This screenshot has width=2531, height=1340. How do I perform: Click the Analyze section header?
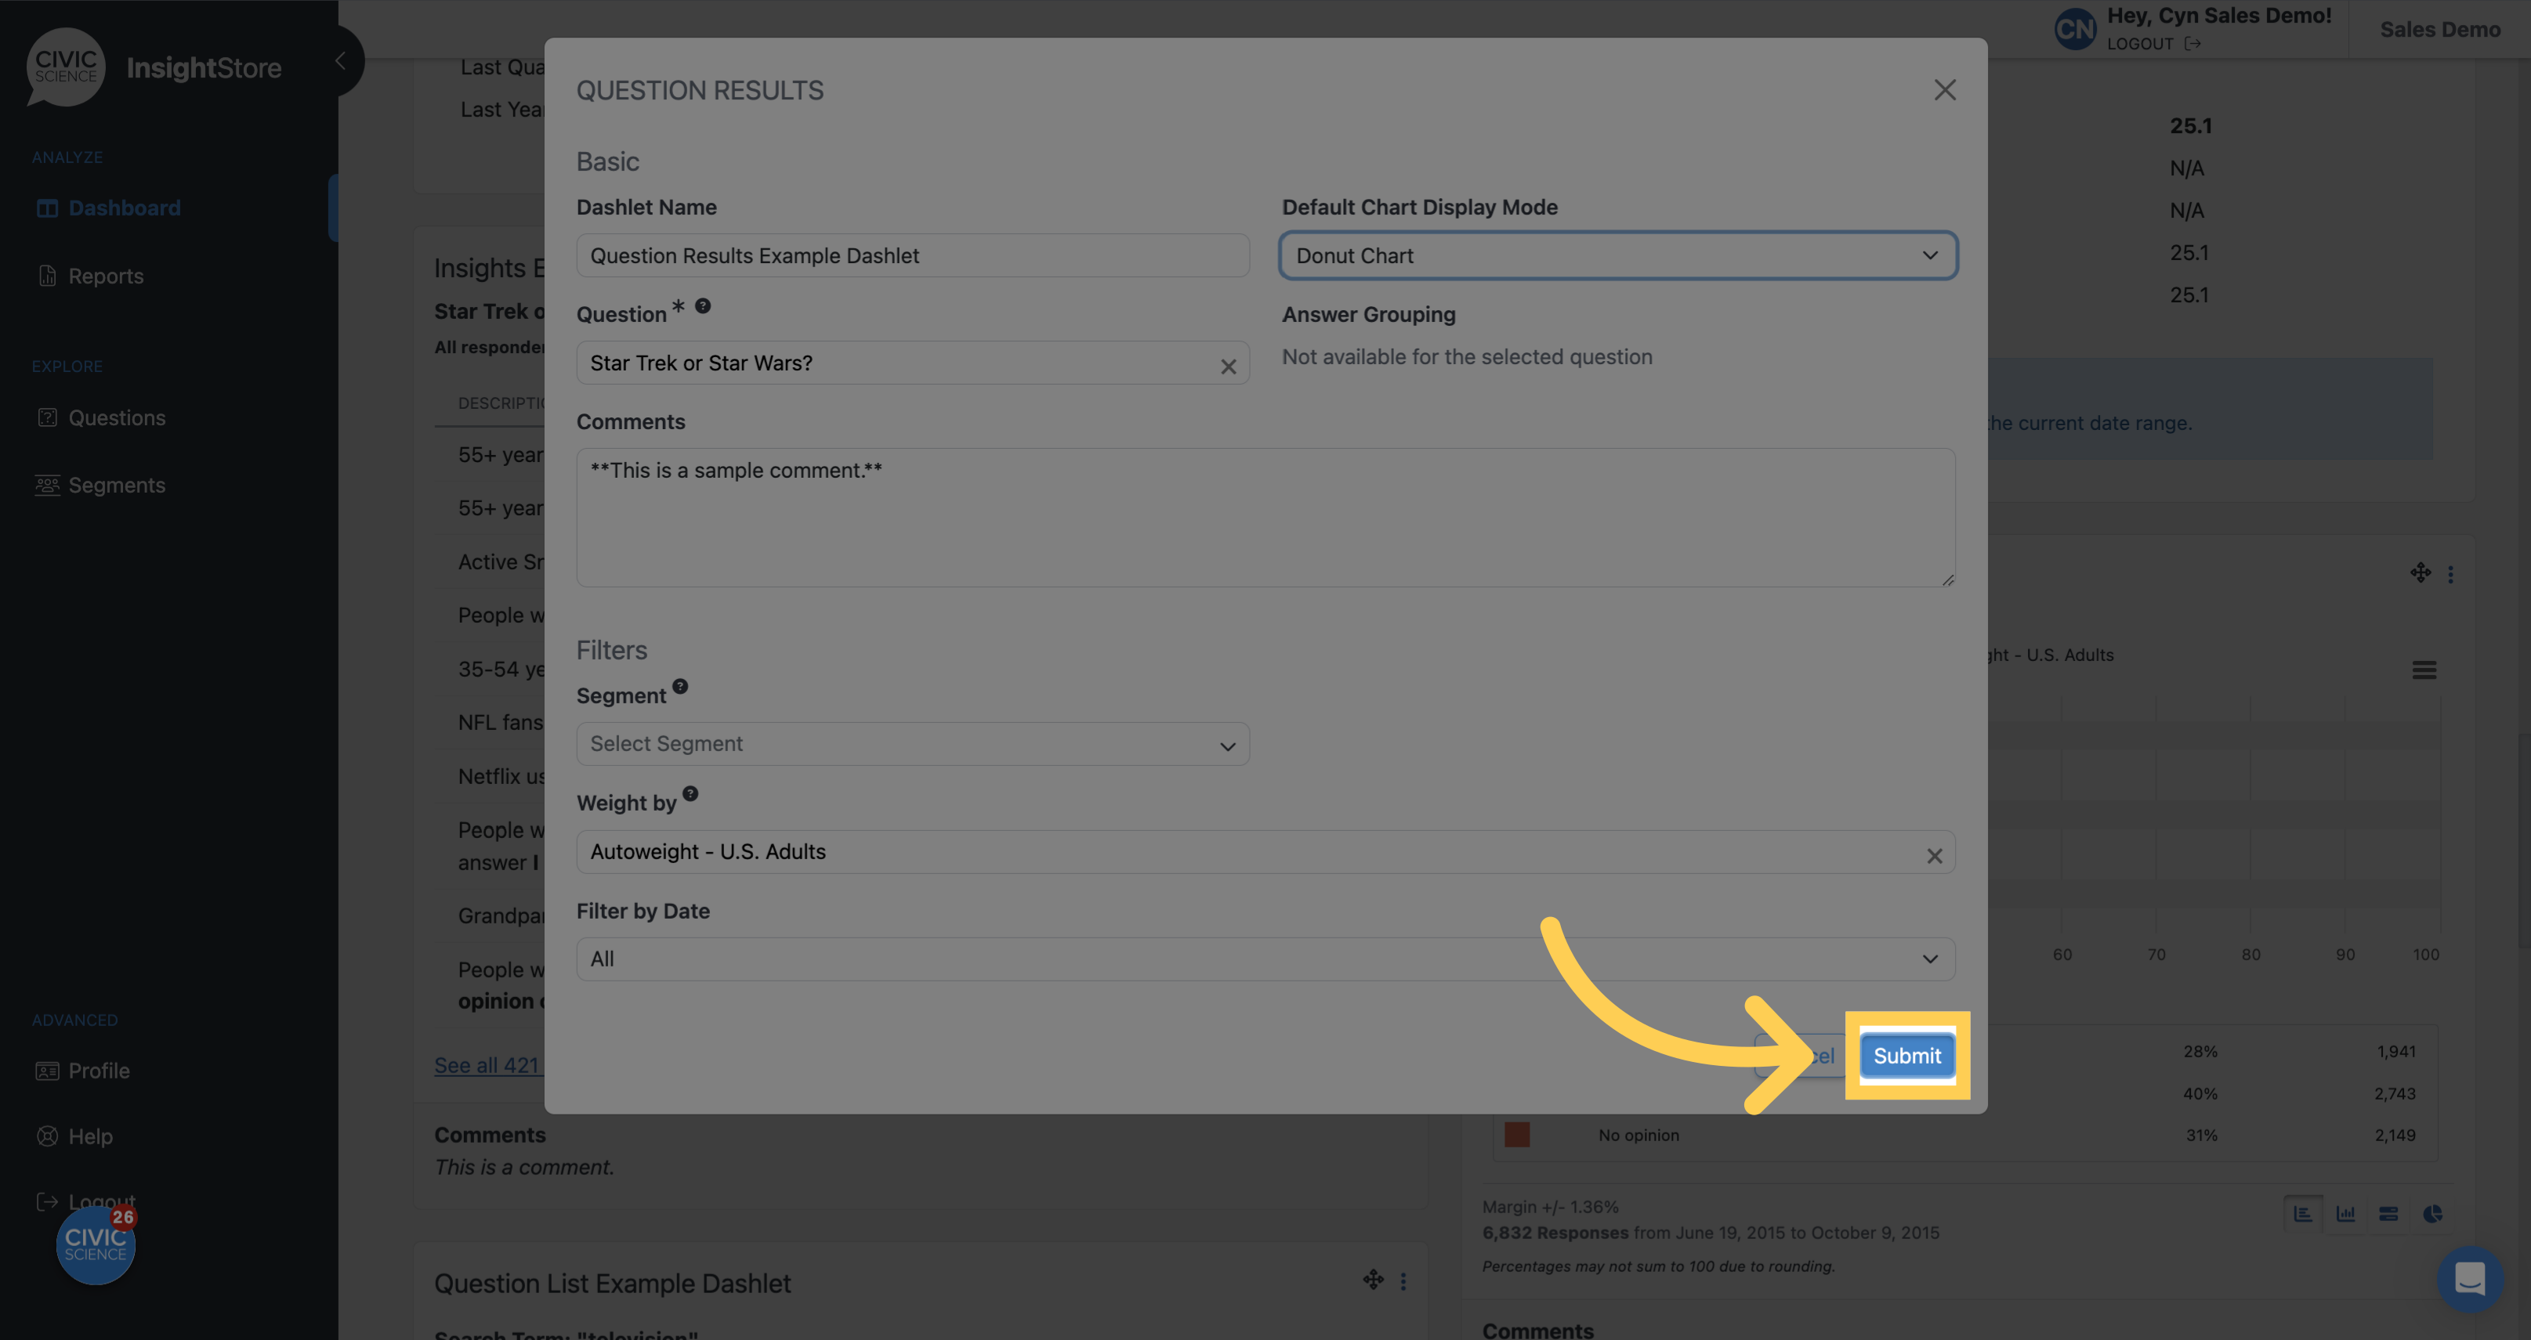tap(67, 157)
